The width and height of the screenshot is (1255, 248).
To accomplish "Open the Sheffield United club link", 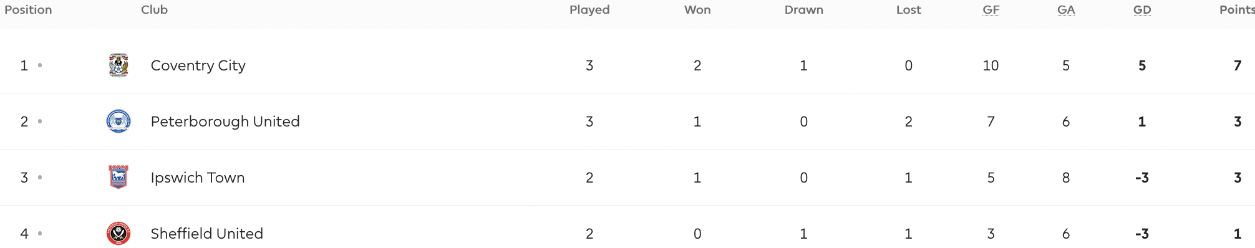I will click(207, 234).
